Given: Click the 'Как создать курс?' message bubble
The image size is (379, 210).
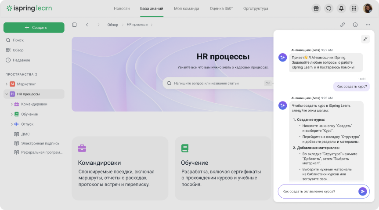Looking at the screenshot, I should click(351, 87).
